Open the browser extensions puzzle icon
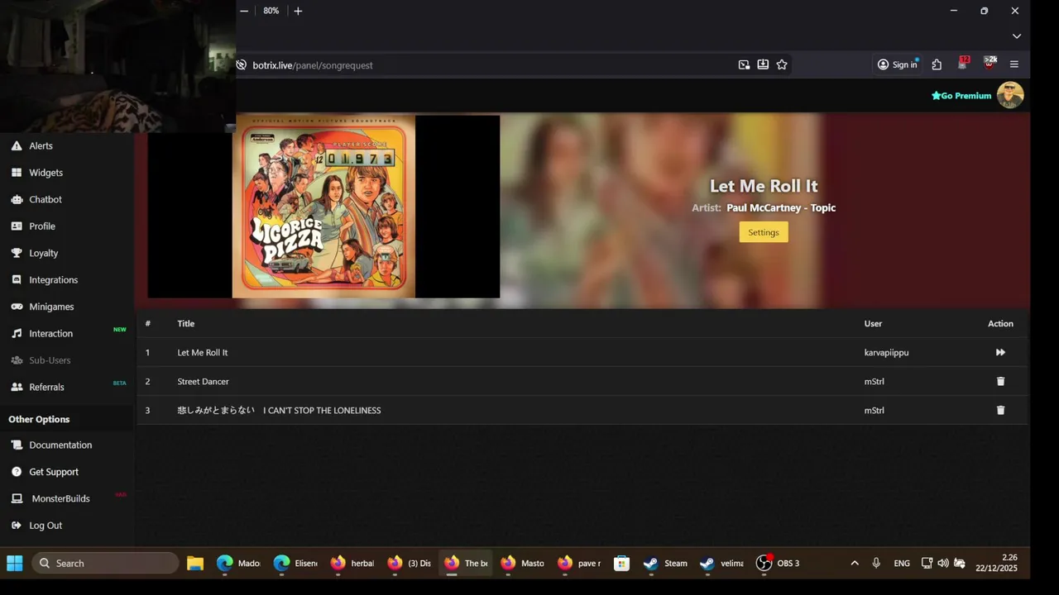Screen dimensions: 1059x595 click(937, 64)
